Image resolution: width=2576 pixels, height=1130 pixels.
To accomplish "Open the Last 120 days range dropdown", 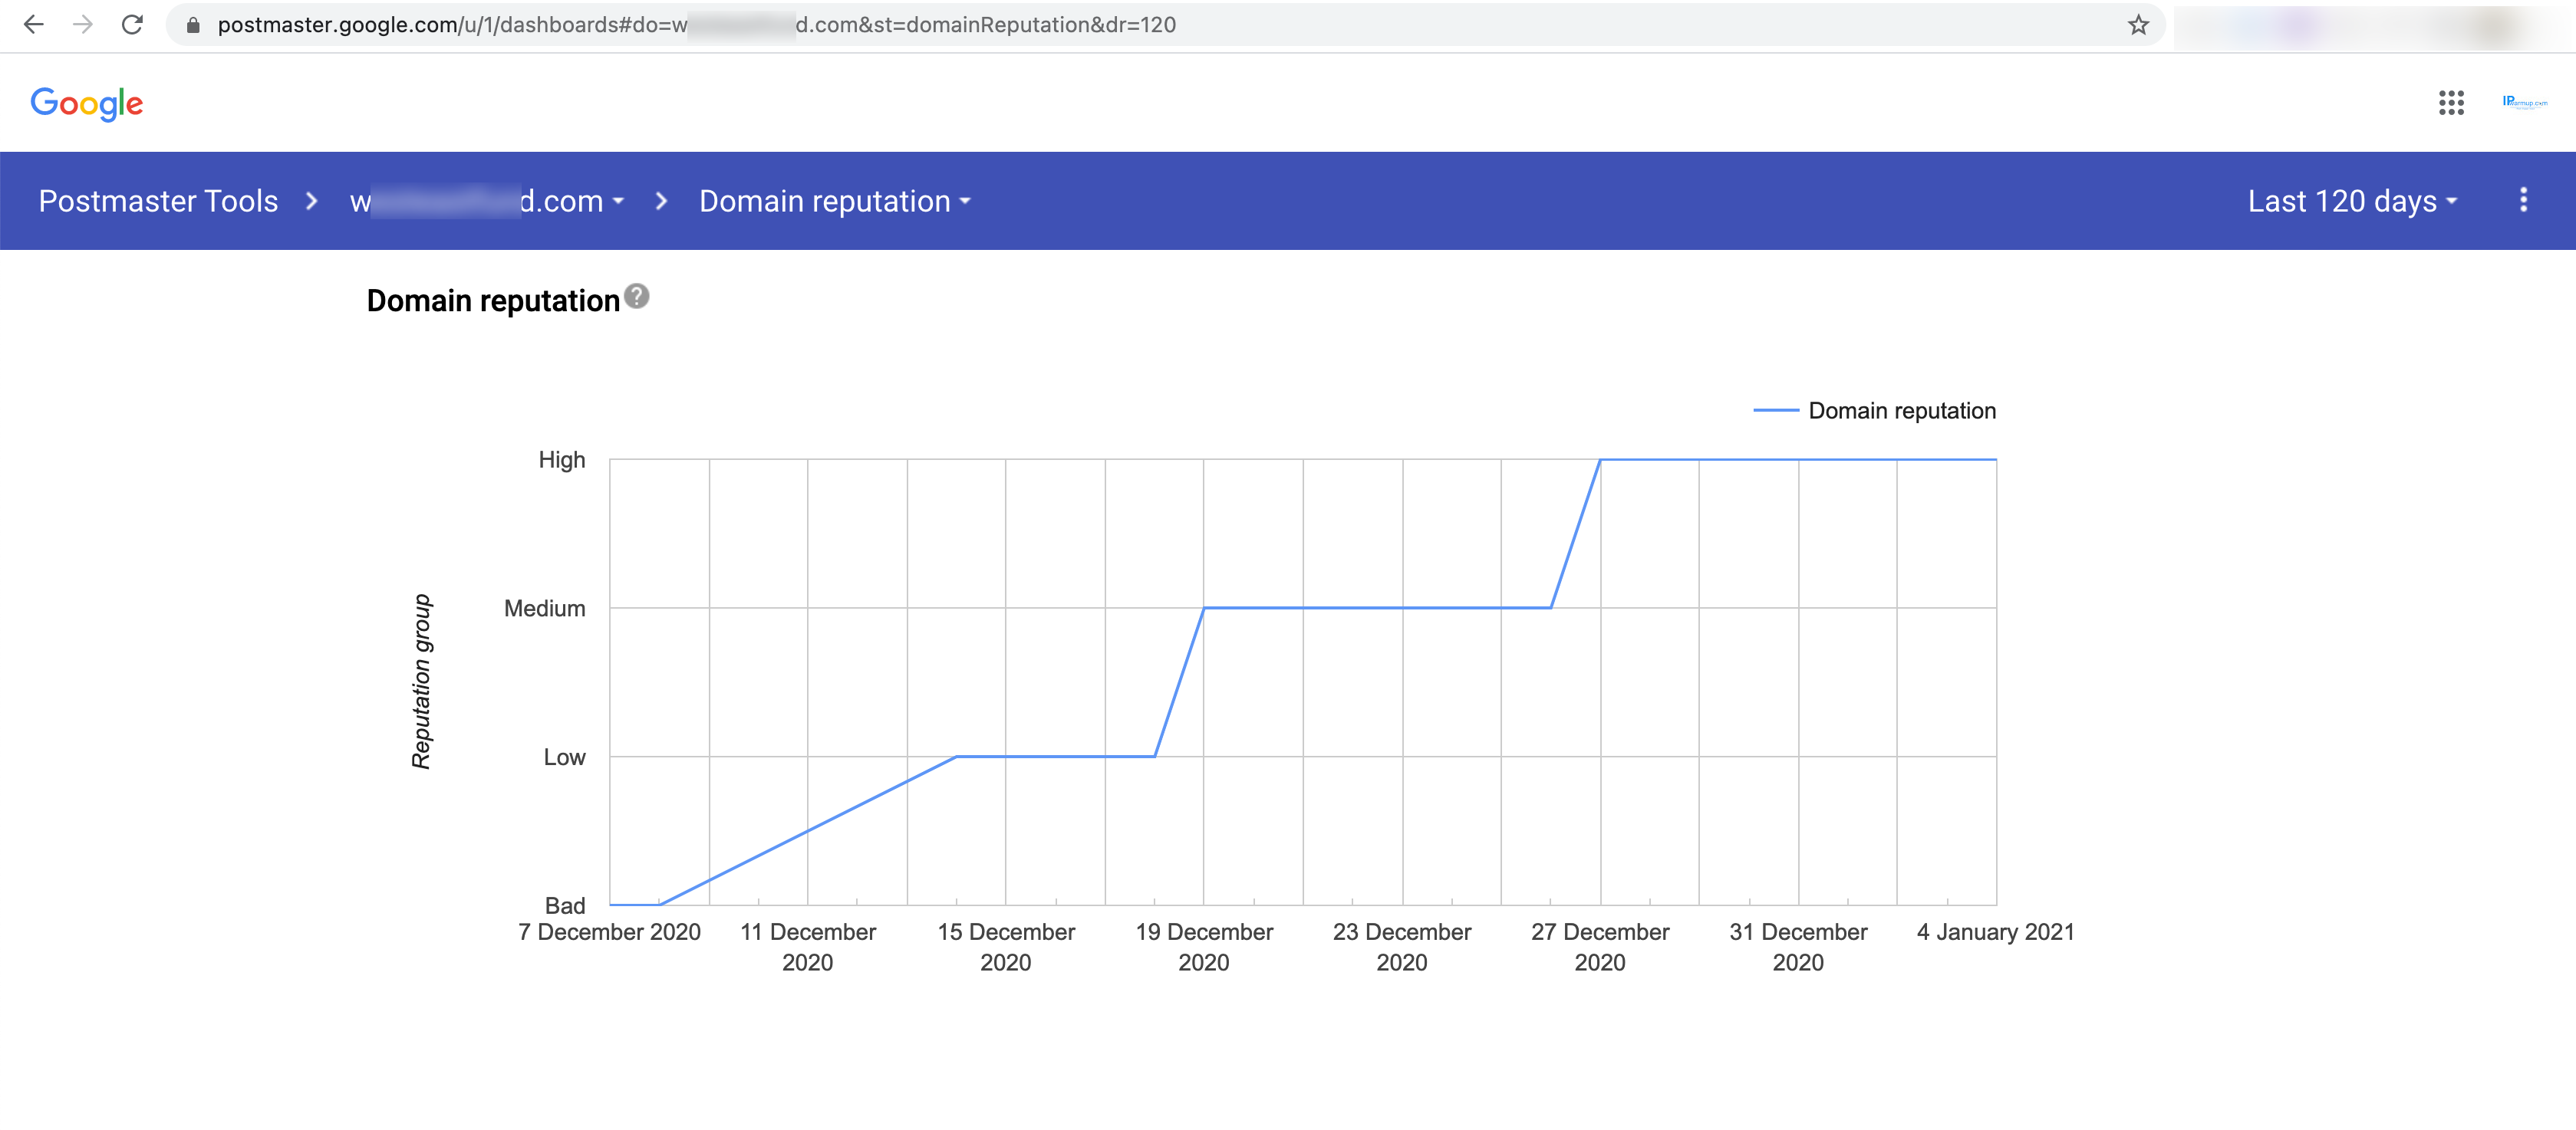I will point(2352,201).
